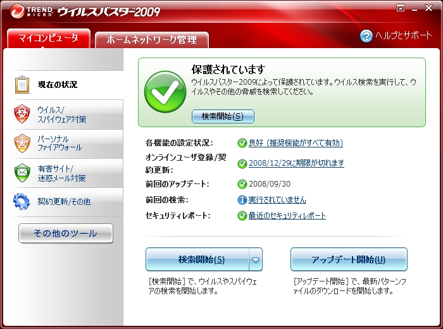Click the その他のツール button
This screenshot has width=443, height=329.
pos(66,233)
